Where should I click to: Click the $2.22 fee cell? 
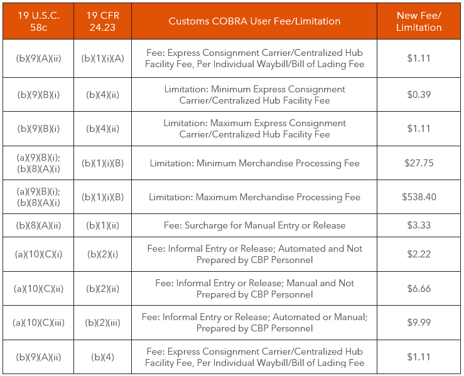419,254
